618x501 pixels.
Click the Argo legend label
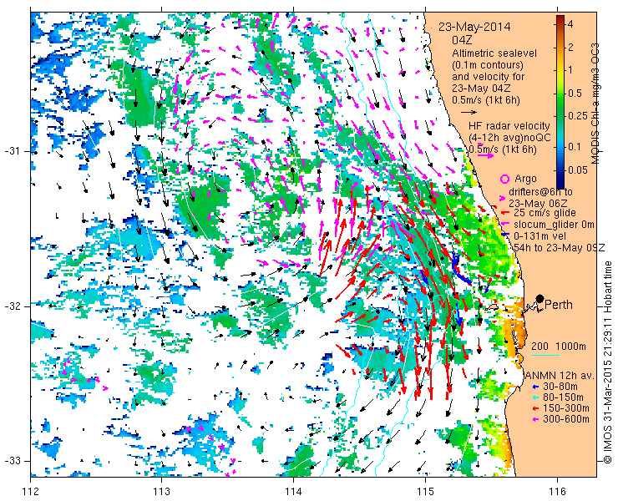(525, 179)
